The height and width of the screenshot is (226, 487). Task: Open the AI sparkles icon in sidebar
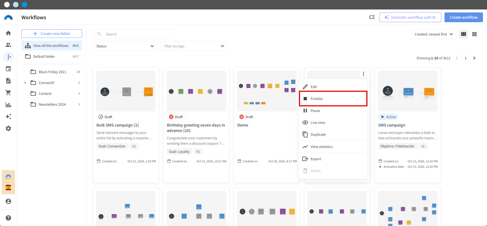point(8,116)
